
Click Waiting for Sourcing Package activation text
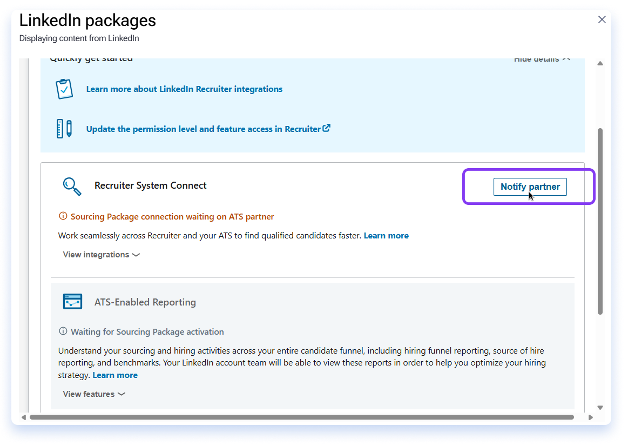click(147, 332)
